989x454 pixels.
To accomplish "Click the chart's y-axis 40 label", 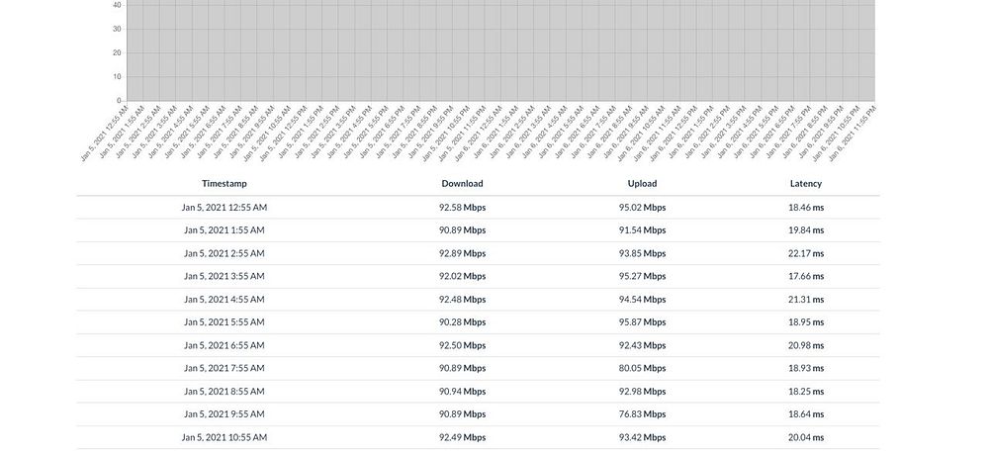I will tap(117, 5).
